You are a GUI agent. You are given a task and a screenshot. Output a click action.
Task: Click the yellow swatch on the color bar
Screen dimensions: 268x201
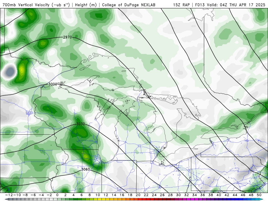click(x=99, y=199)
